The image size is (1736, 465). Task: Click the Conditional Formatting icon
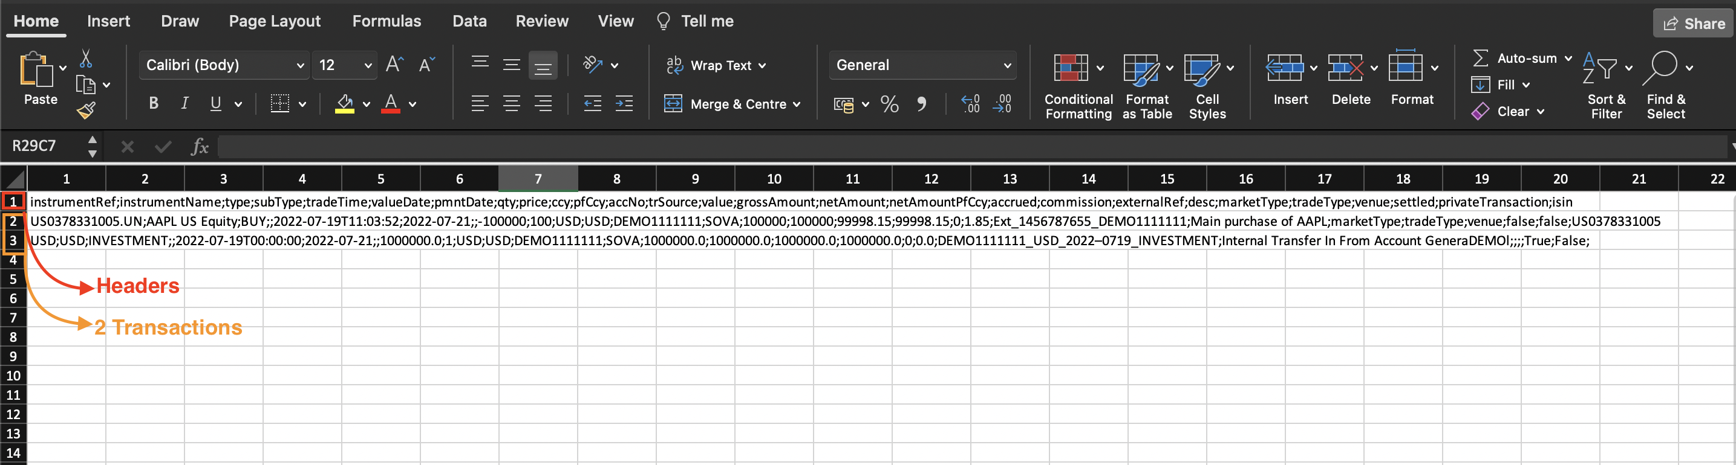pos(1071,69)
